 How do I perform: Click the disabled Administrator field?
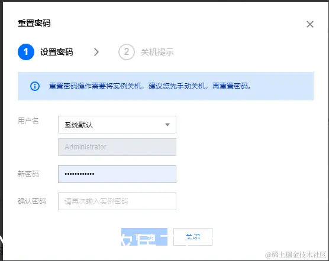pos(117,147)
